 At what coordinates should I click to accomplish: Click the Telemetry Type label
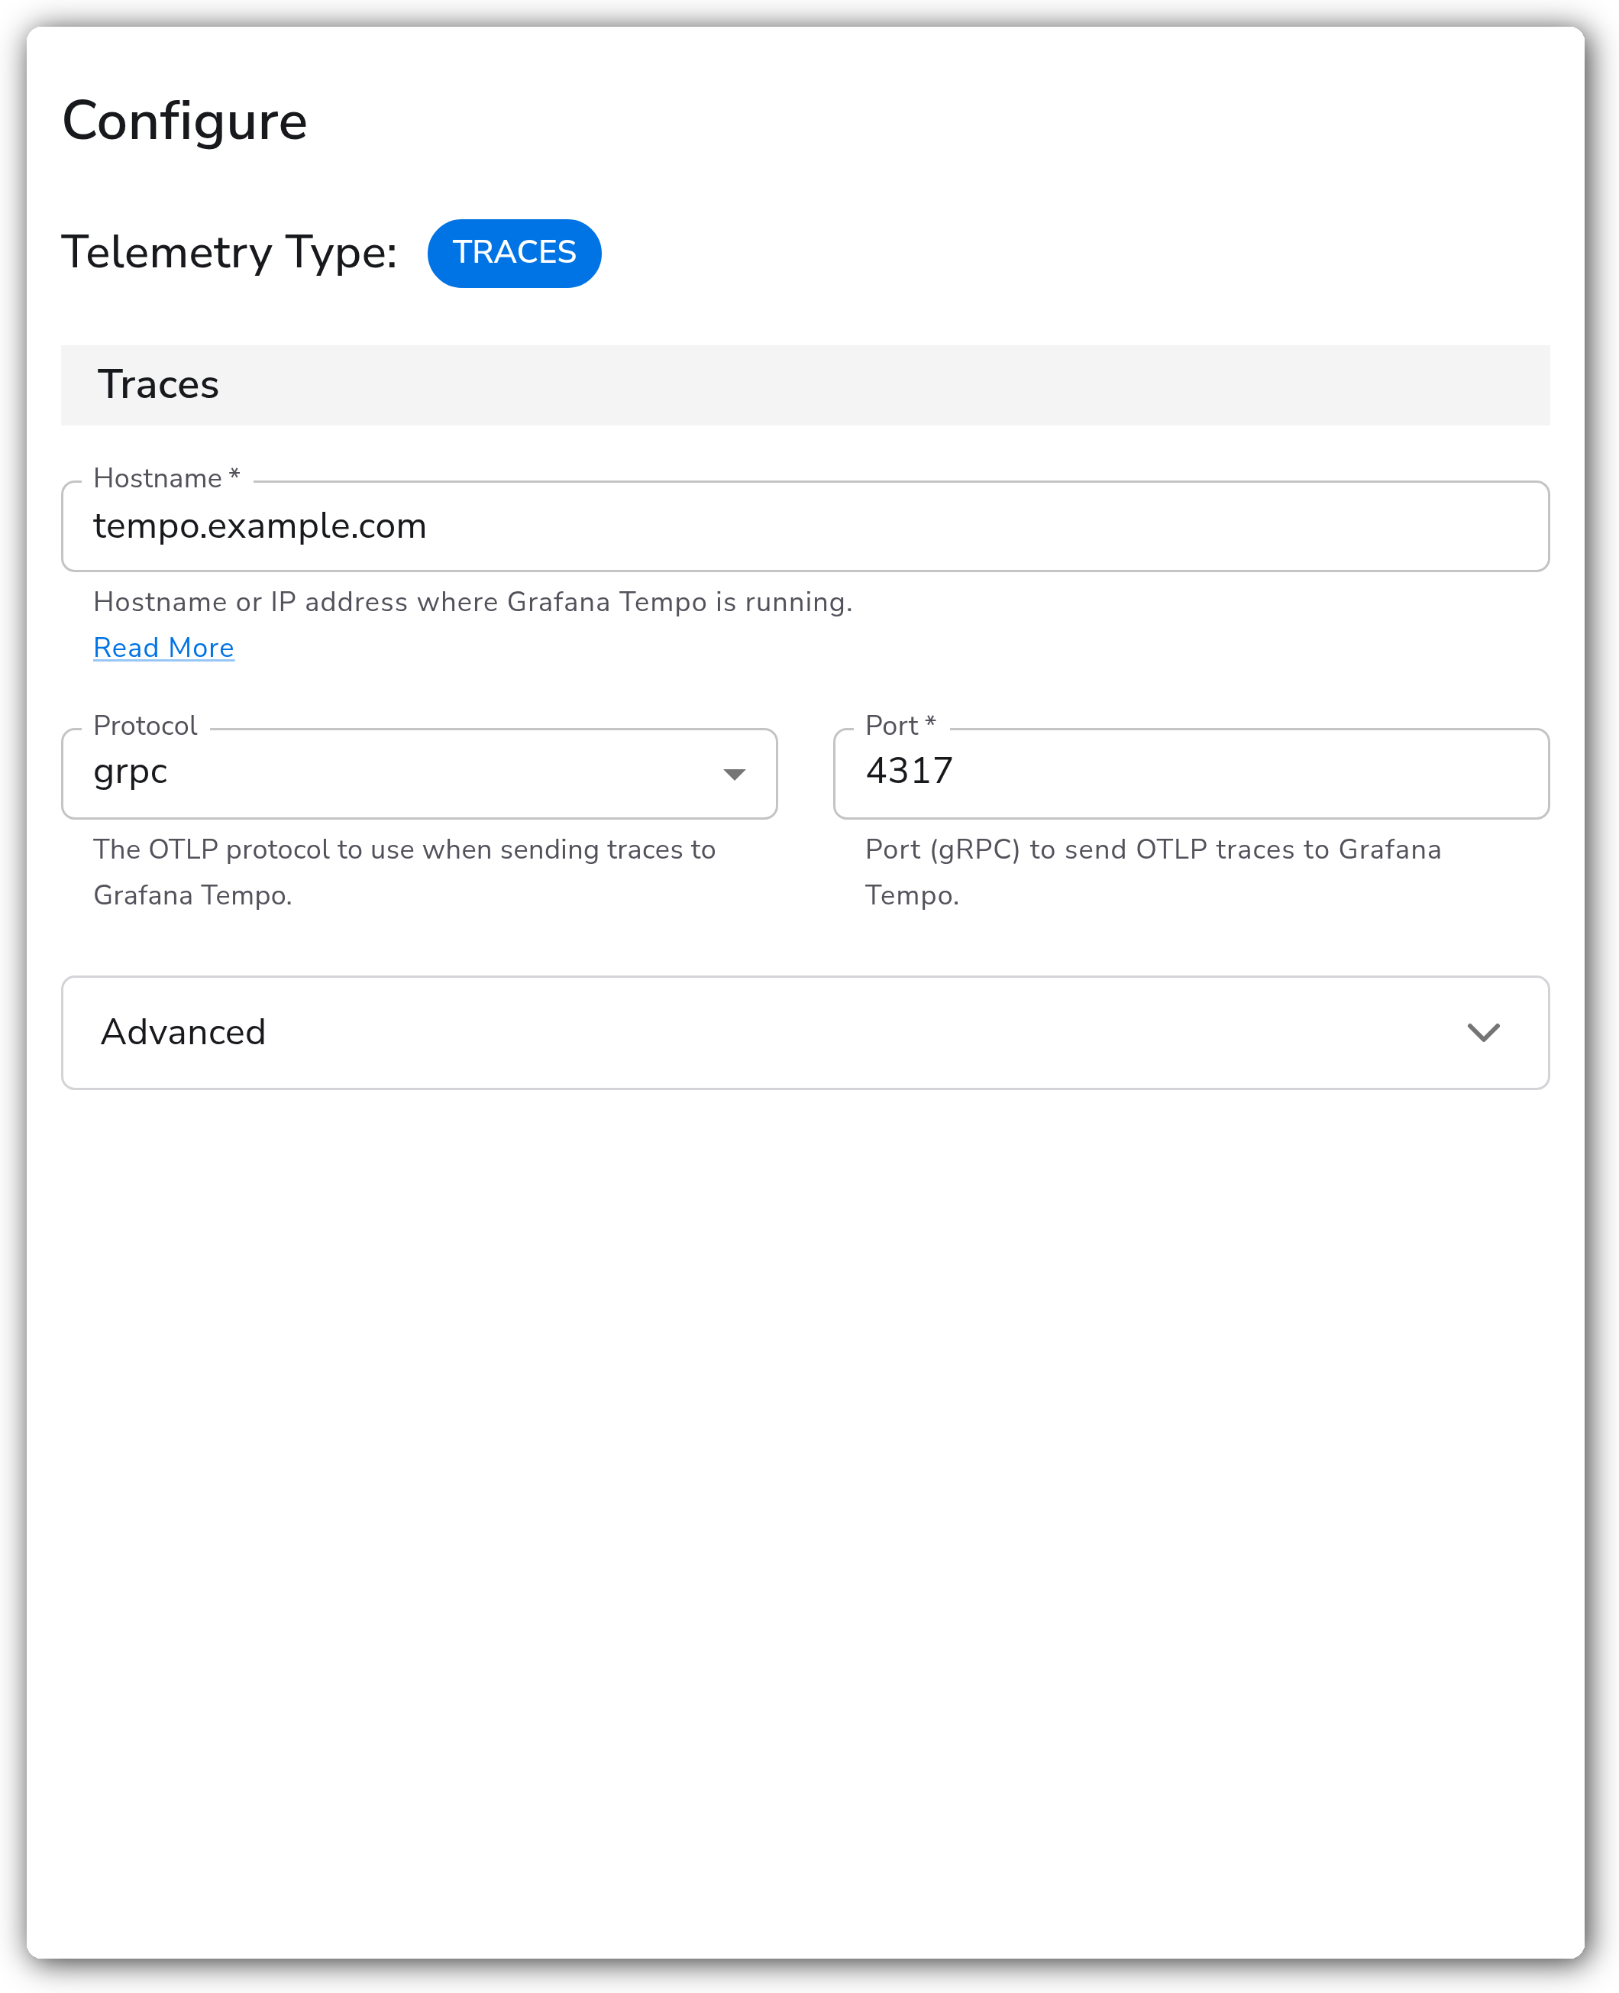point(229,253)
